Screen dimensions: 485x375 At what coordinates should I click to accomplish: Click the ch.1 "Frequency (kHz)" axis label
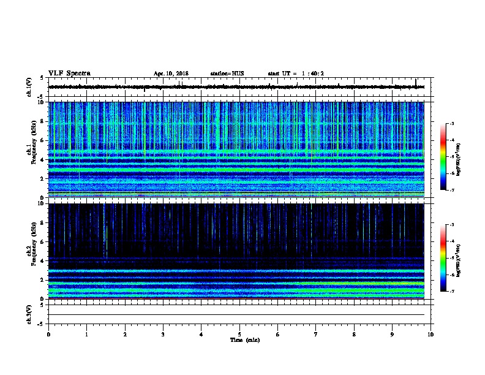(x=34, y=142)
